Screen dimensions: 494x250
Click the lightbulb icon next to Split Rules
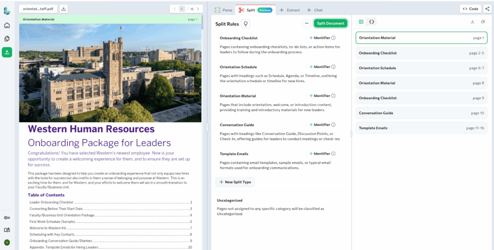246,24
